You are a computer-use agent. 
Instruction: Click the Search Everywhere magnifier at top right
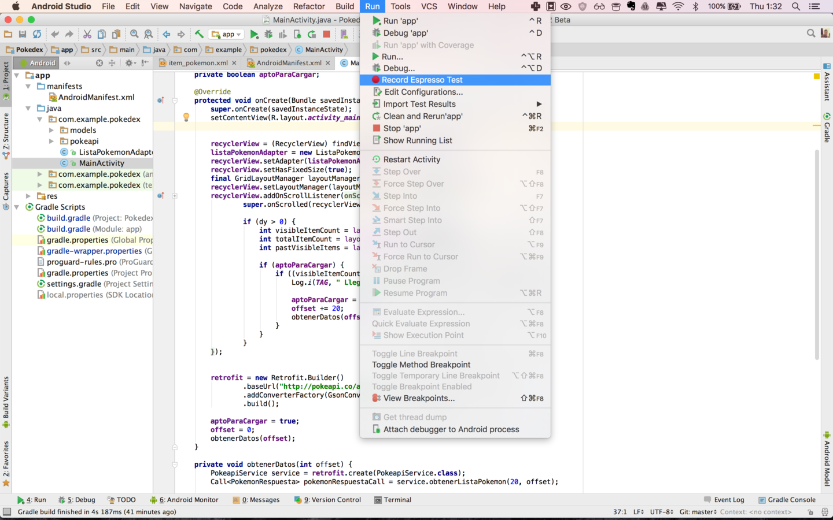tap(811, 34)
